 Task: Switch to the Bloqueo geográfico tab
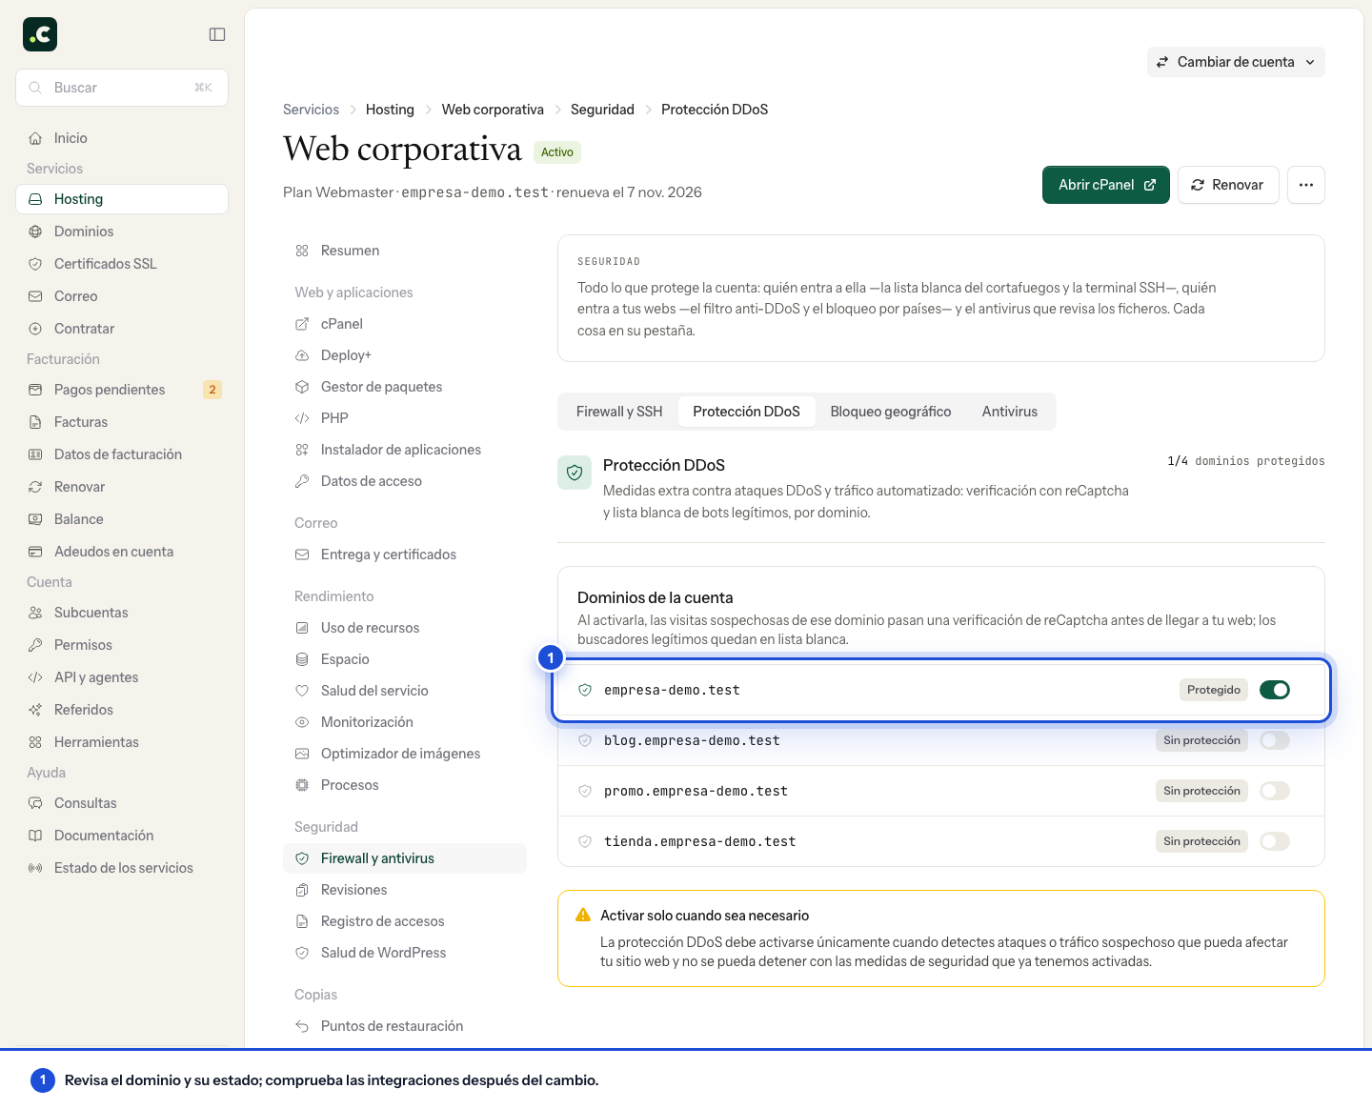pos(891,412)
